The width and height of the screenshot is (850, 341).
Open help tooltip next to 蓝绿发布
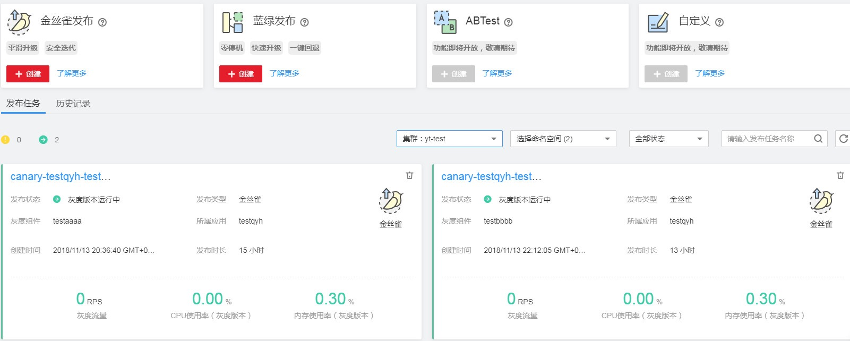pyautogui.click(x=304, y=22)
